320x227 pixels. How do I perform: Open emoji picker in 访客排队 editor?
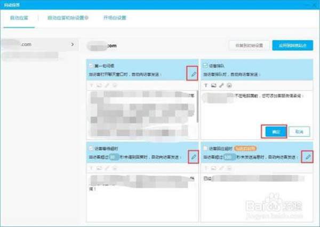[229, 85]
